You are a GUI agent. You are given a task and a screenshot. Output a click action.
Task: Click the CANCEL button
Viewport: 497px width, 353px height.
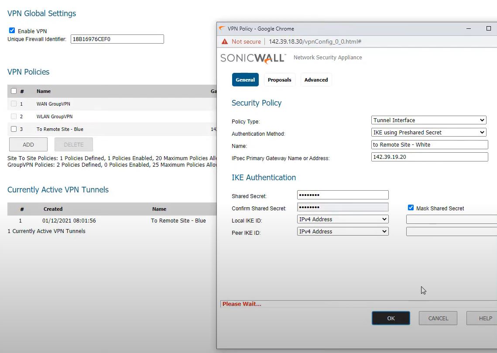tap(438, 318)
